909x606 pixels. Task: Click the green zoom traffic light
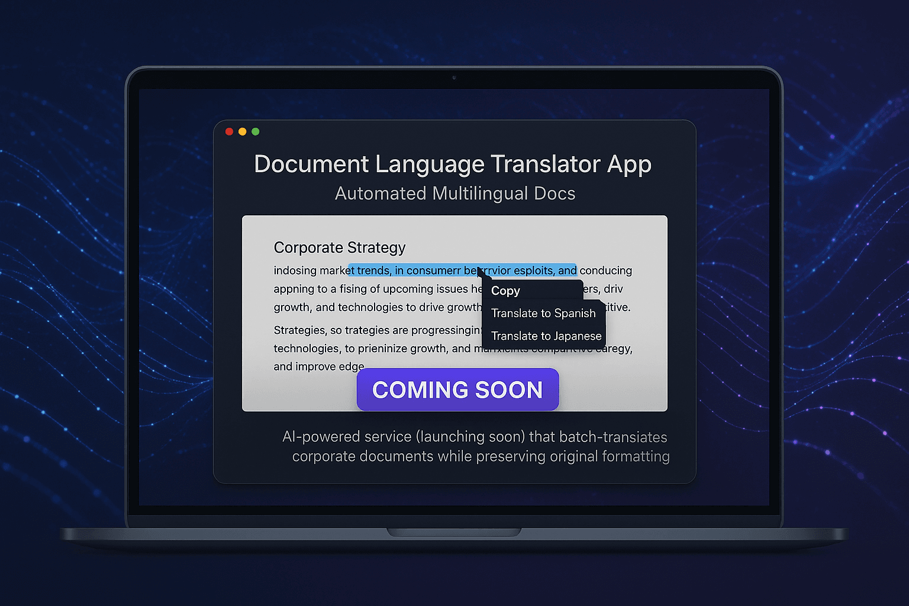(x=255, y=131)
